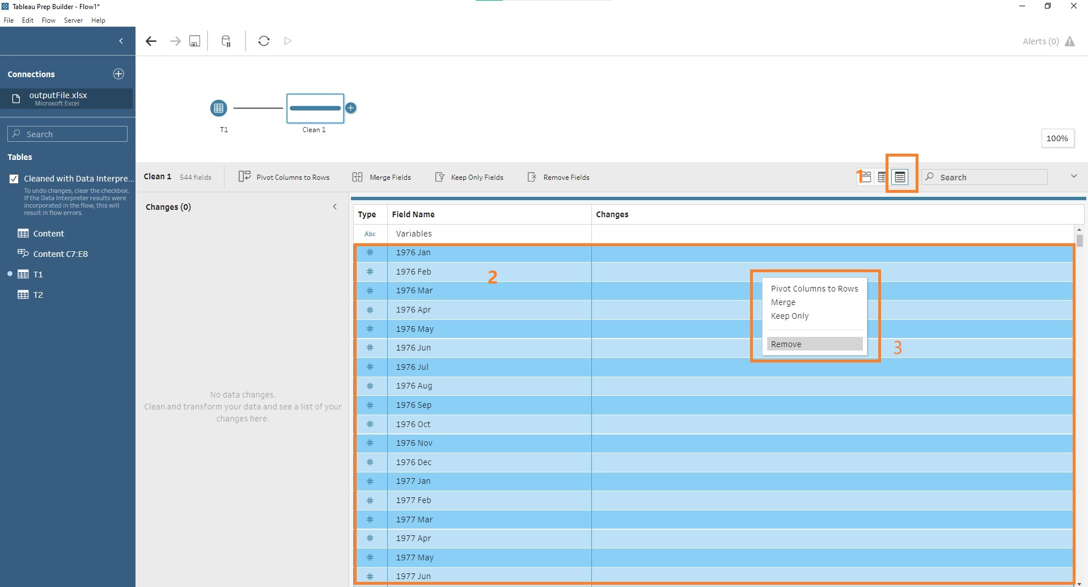Screen dimensions: 1088x587
Task: Click the Merge Fields toolbar button
Action: pos(382,177)
